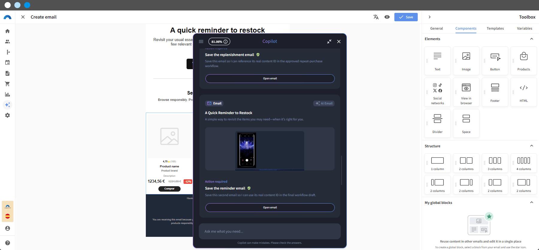Screen dimensions: 539x250
Task: Switch to the Templates tab
Action: tap(495, 28)
